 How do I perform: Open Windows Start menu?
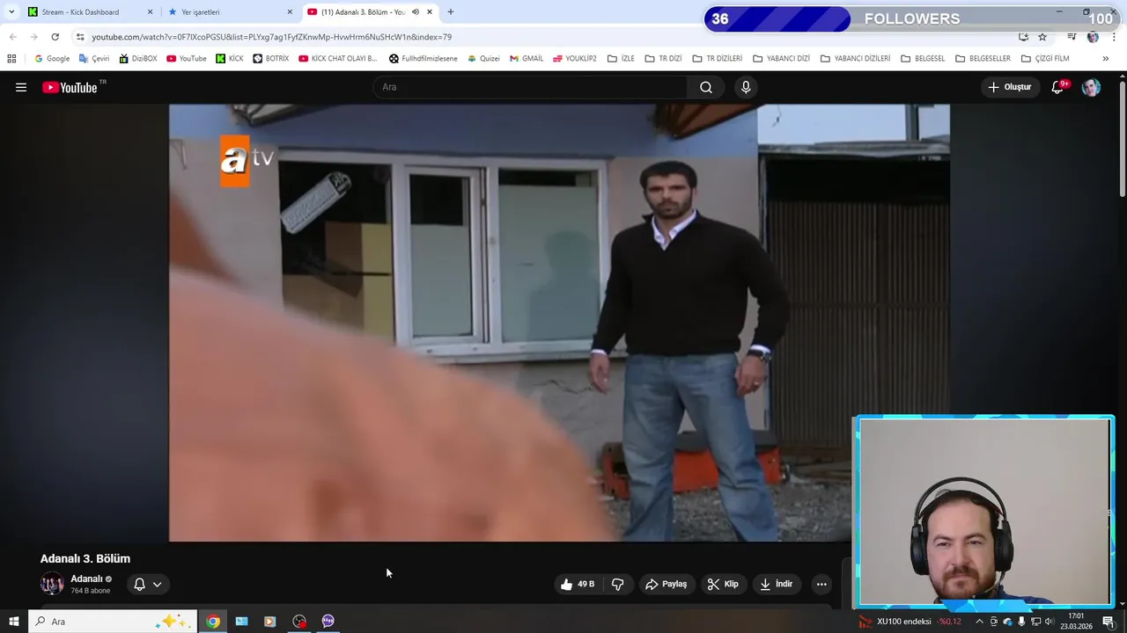tap(13, 622)
